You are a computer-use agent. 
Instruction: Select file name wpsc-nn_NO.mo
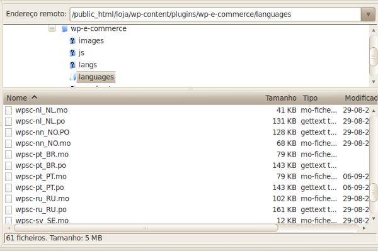43,143
